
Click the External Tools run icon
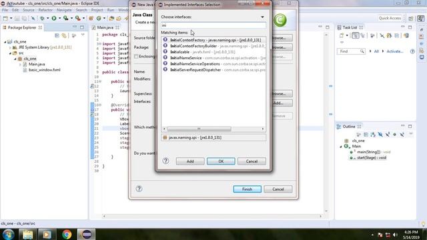(78, 18)
